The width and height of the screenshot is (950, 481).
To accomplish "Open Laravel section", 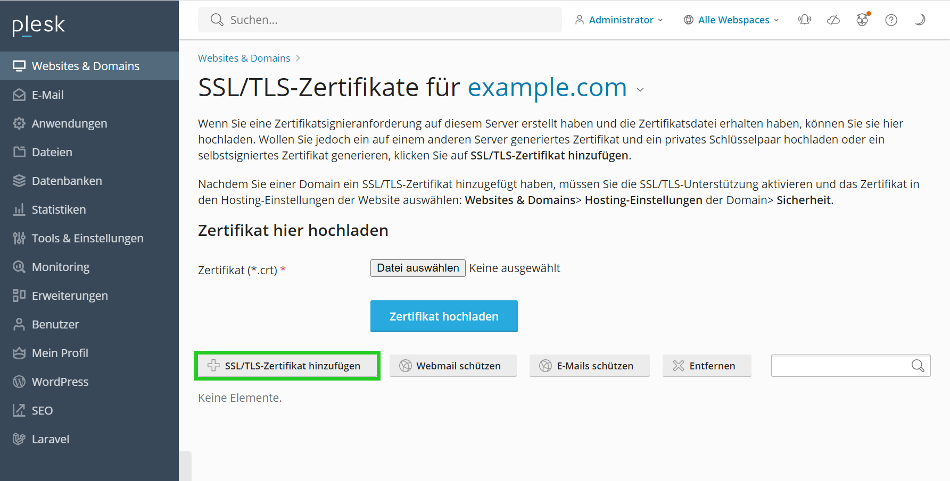I will pyautogui.click(x=89, y=439).
